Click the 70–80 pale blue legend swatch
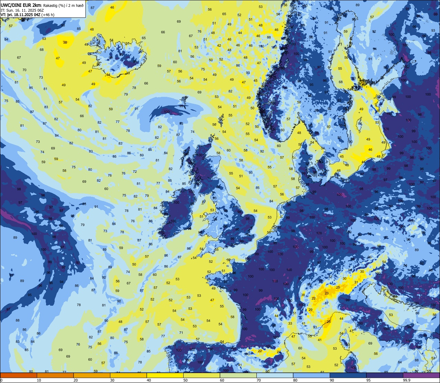 point(275,375)
